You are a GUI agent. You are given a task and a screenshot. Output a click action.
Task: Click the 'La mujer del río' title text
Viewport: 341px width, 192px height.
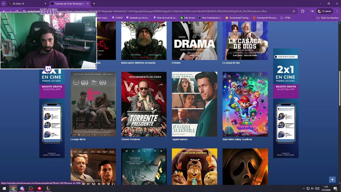pyautogui.click(x=78, y=139)
